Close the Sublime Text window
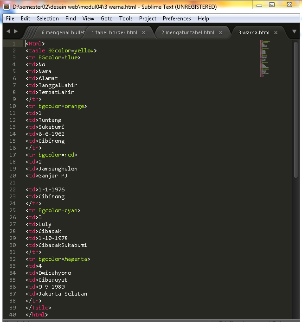This screenshot has width=302, height=322. (x=289, y=5)
